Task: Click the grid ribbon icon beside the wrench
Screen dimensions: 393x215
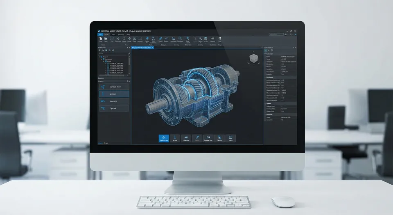Action: coord(206,39)
